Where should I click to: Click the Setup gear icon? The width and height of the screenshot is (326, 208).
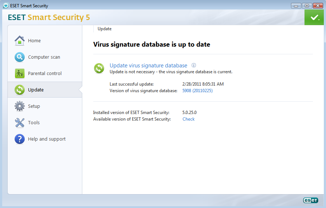coord(20,106)
